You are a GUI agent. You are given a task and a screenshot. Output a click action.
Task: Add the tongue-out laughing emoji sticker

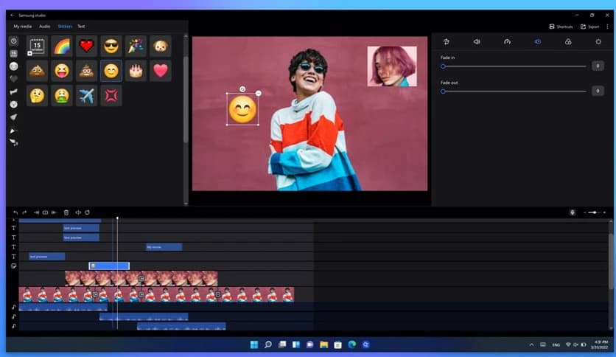(62, 71)
